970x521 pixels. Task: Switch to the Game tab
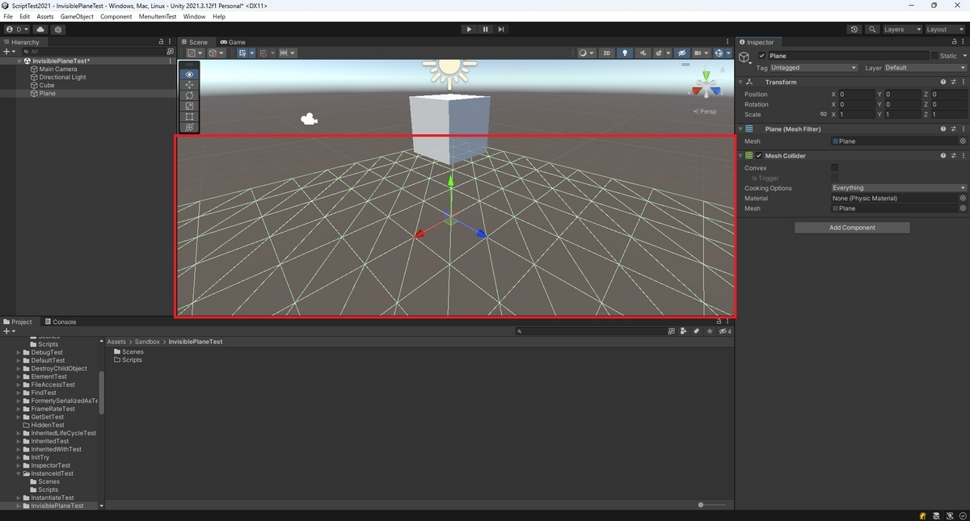[233, 42]
